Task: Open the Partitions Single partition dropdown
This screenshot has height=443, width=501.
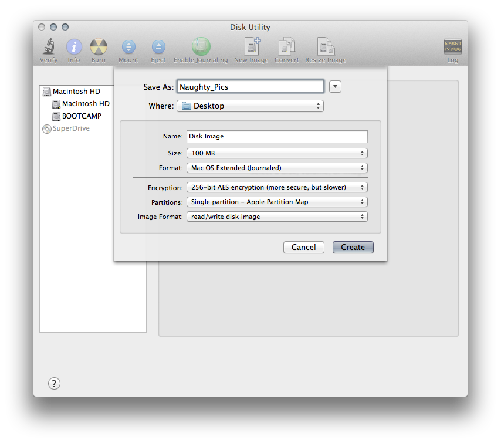Action: (x=277, y=202)
